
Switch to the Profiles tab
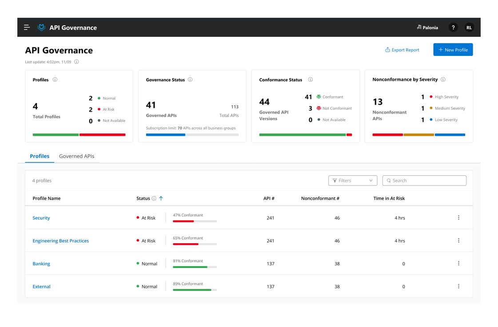tap(40, 156)
